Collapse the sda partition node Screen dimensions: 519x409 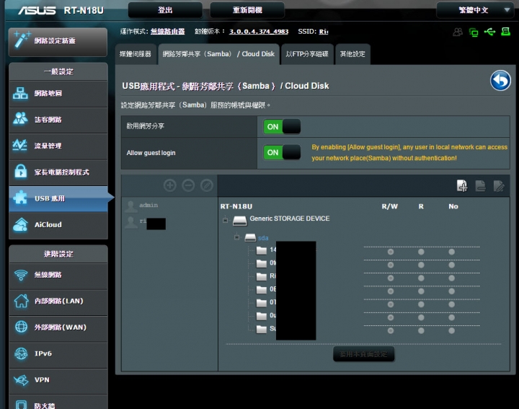tap(236, 237)
